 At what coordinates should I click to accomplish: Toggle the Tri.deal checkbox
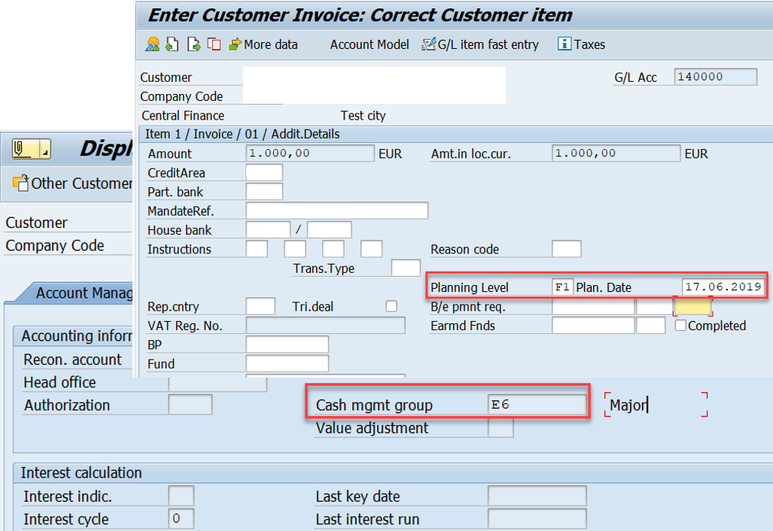click(391, 306)
